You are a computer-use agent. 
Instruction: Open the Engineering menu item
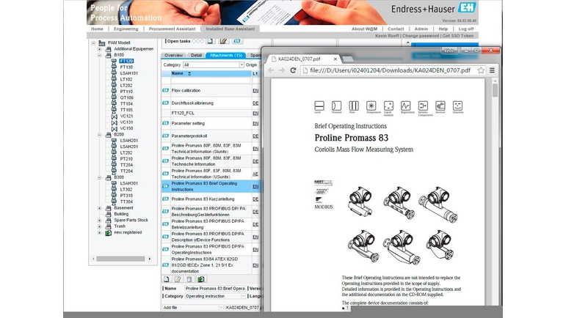(x=126, y=29)
